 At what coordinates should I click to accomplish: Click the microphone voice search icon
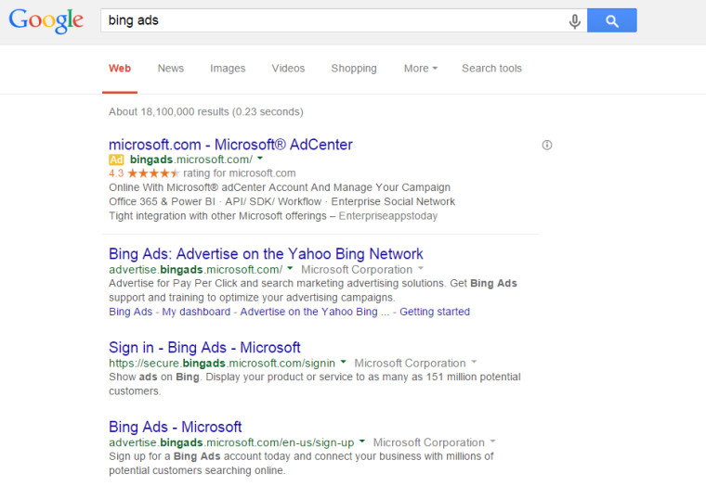click(575, 21)
